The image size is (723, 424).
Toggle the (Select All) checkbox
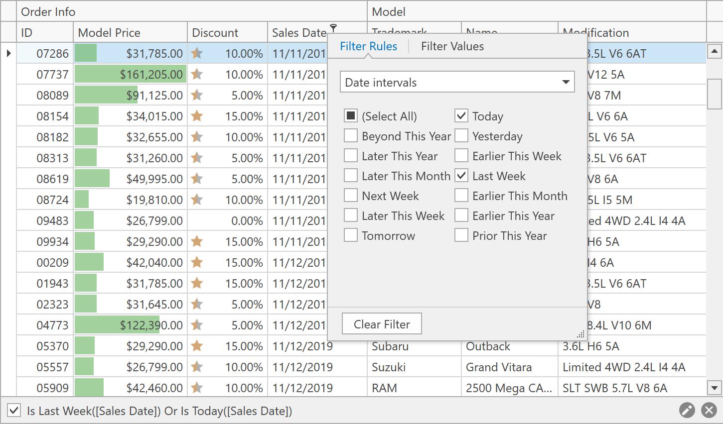[x=351, y=116]
